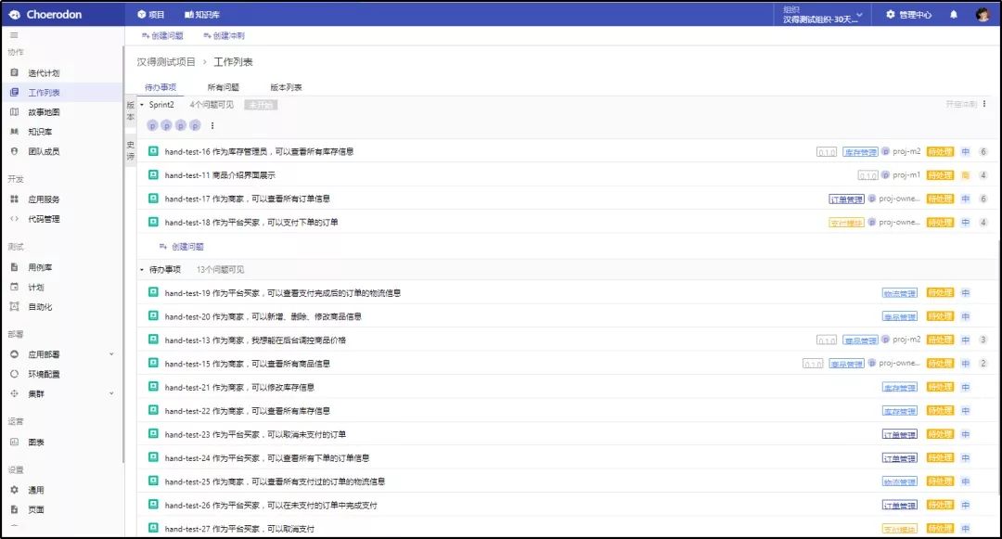
Task: Collapse the 待办事项 backlog section
Action: pos(142,269)
